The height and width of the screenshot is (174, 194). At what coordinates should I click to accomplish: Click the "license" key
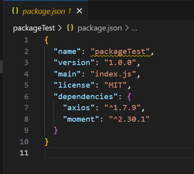tap(74, 85)
